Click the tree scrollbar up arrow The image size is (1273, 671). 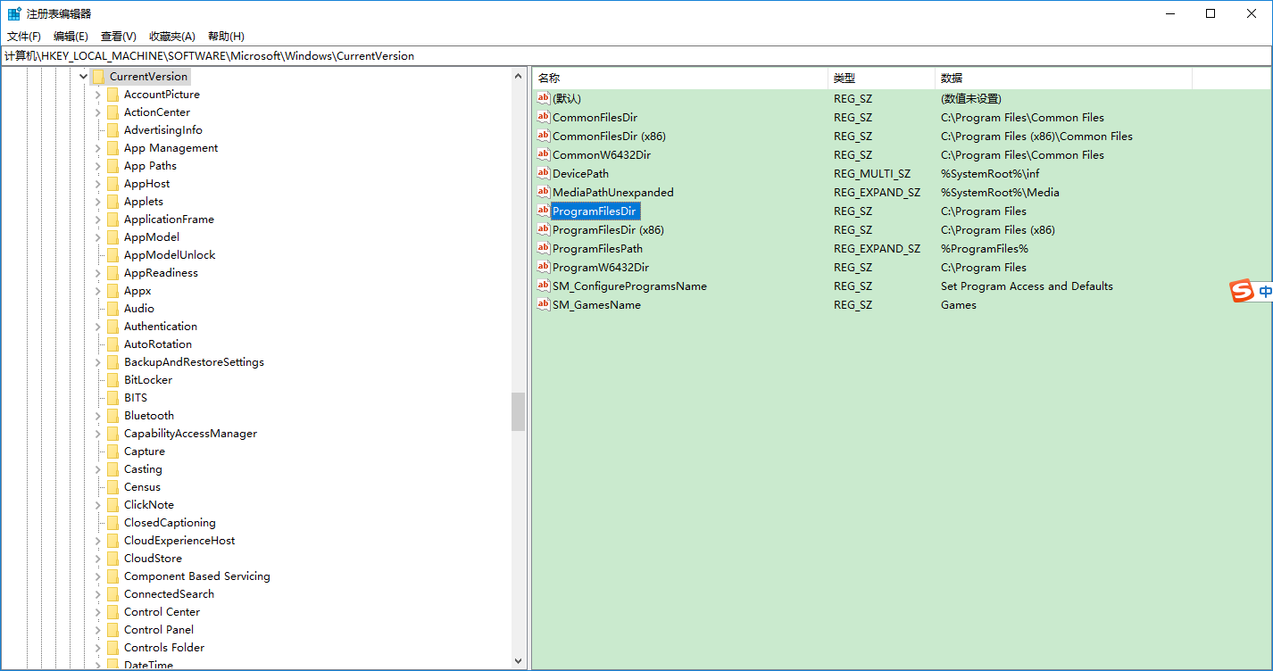pos(519,77)
